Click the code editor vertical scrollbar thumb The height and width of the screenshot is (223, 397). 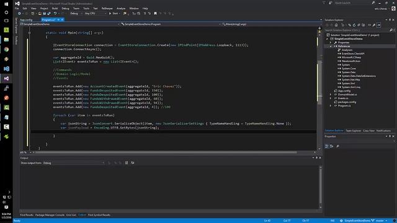click(320, 82)
